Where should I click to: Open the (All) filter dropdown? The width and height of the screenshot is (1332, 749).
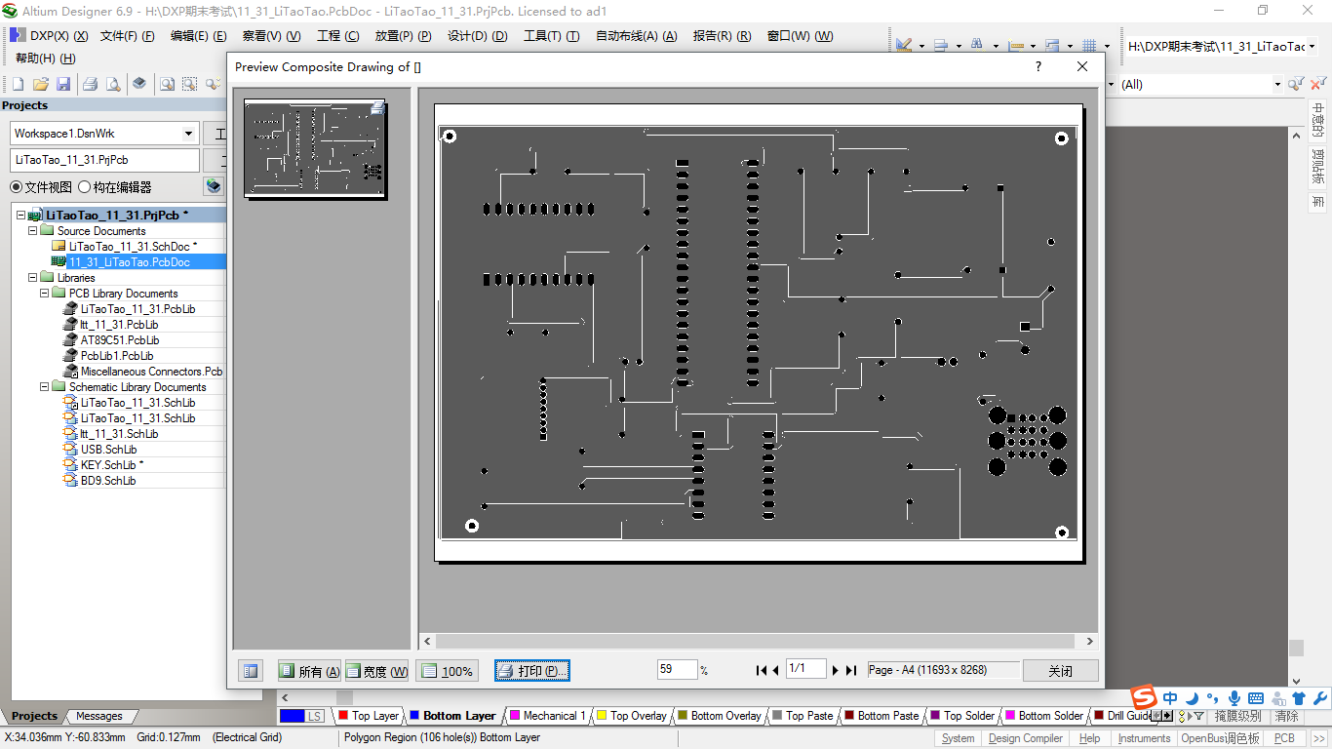[1277, 85]
